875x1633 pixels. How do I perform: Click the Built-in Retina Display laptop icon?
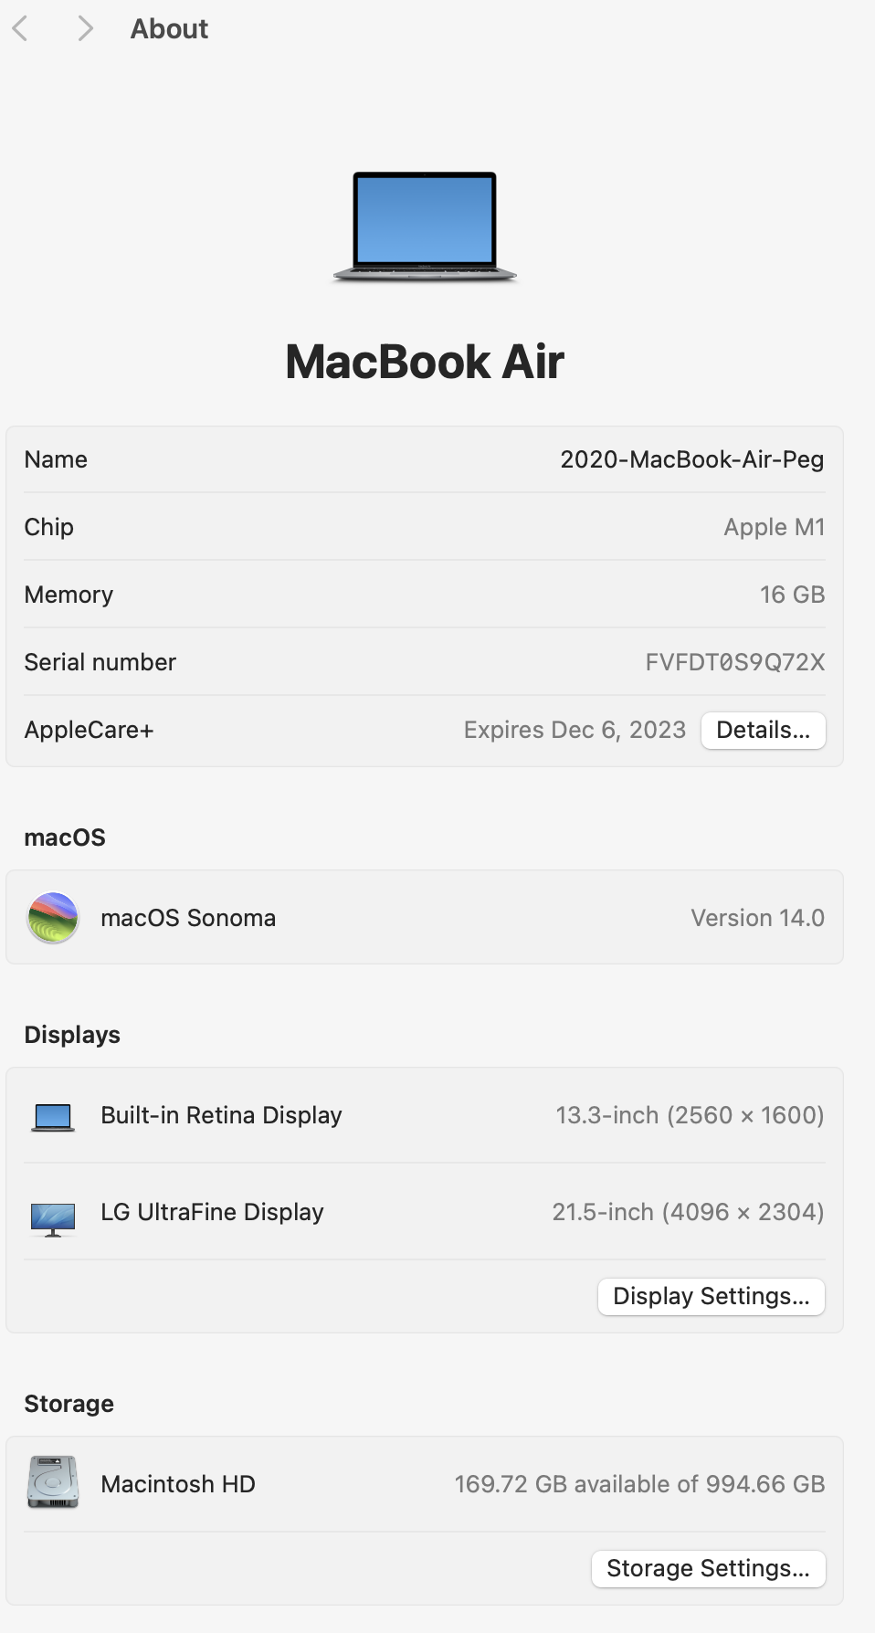pyautogui.click(x=53, y=1117)
